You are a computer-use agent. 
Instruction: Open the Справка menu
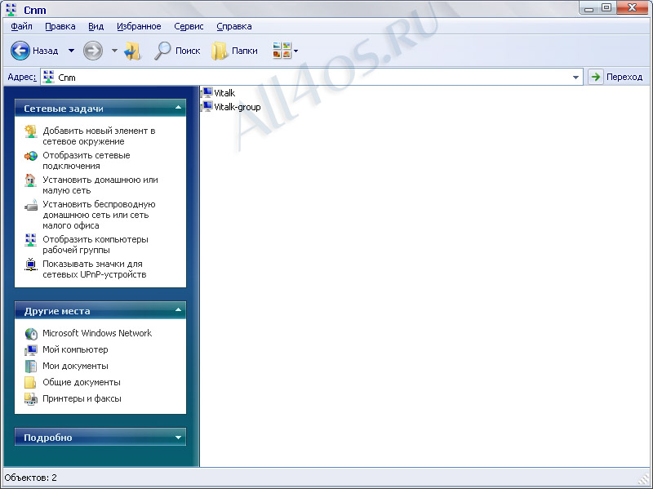pos(234,26)
